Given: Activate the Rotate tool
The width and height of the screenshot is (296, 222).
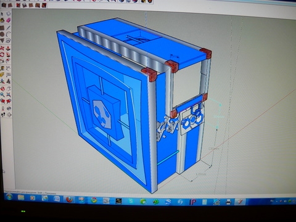Looking at the screenshot, I should coord(2,54).
